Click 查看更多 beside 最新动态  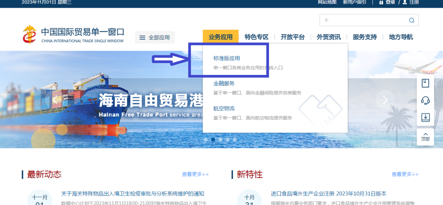195,174
